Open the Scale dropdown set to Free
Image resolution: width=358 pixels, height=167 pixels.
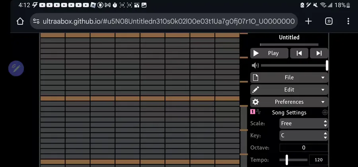(x=304, y=123)
